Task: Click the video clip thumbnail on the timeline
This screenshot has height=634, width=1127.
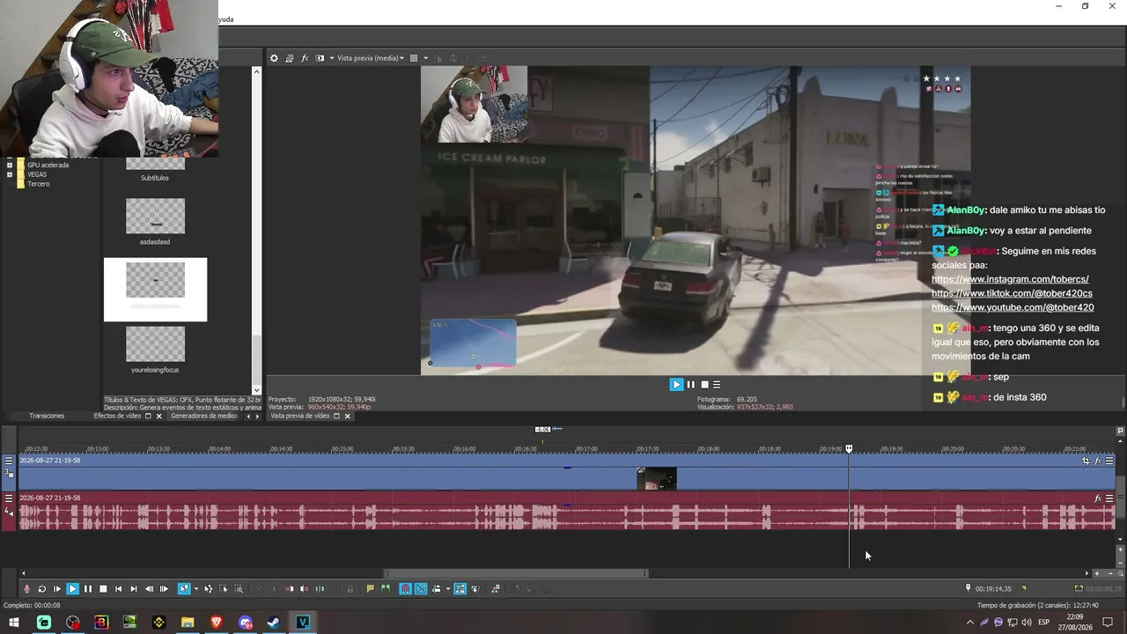Action: tap(657, 478)
